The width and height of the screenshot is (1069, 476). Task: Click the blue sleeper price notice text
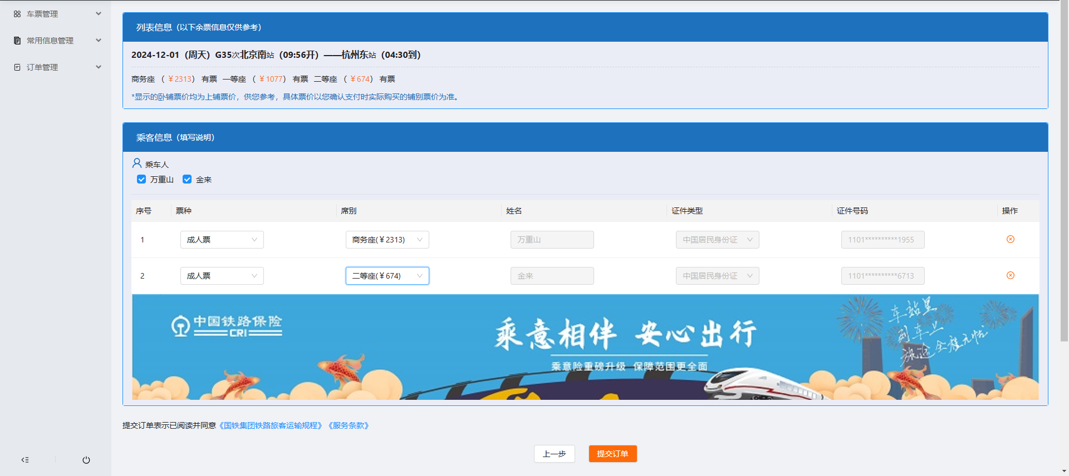point(296,97)
